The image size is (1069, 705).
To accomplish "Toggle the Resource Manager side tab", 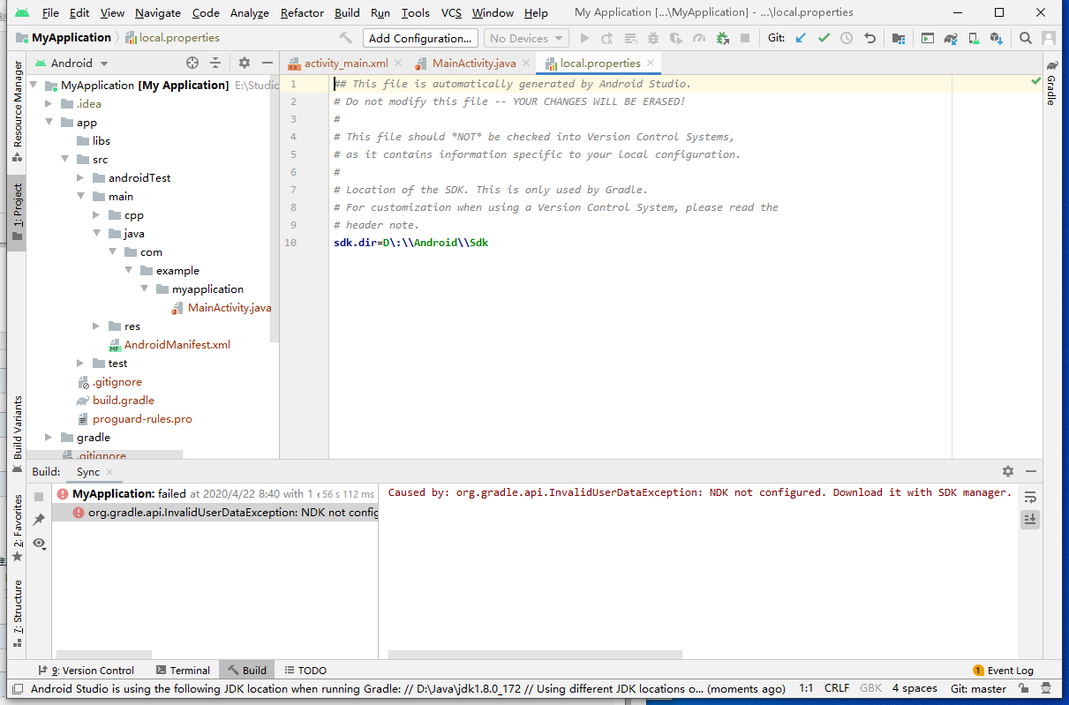I will (17, 111).
